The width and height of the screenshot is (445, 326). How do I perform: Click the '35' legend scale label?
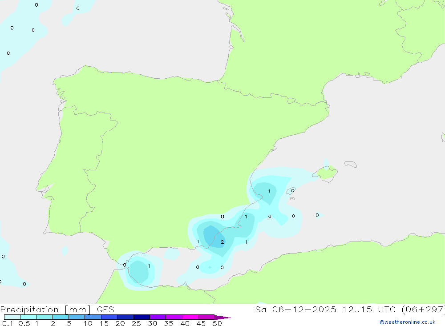pyautogui.click(x=169, y=323)
